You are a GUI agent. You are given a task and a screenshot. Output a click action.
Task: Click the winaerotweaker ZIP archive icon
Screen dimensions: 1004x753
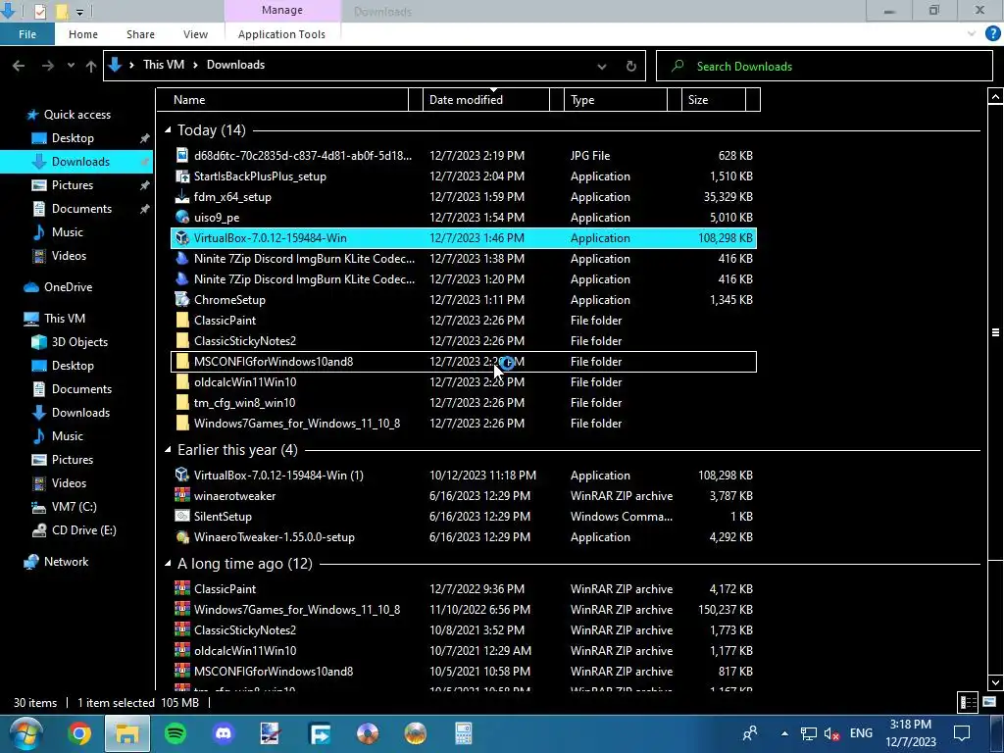[182, 495]
